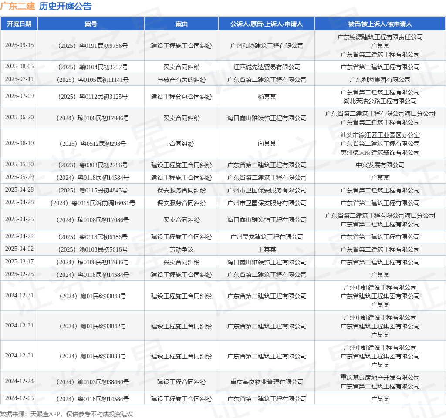Click defendant 广东锦源建筑工程有限责任公司
This screenshot has height=418, width=446.
(380, 37)
